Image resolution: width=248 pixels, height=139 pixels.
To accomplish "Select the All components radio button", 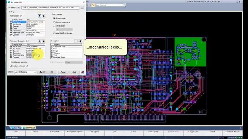I will [54, 18].
